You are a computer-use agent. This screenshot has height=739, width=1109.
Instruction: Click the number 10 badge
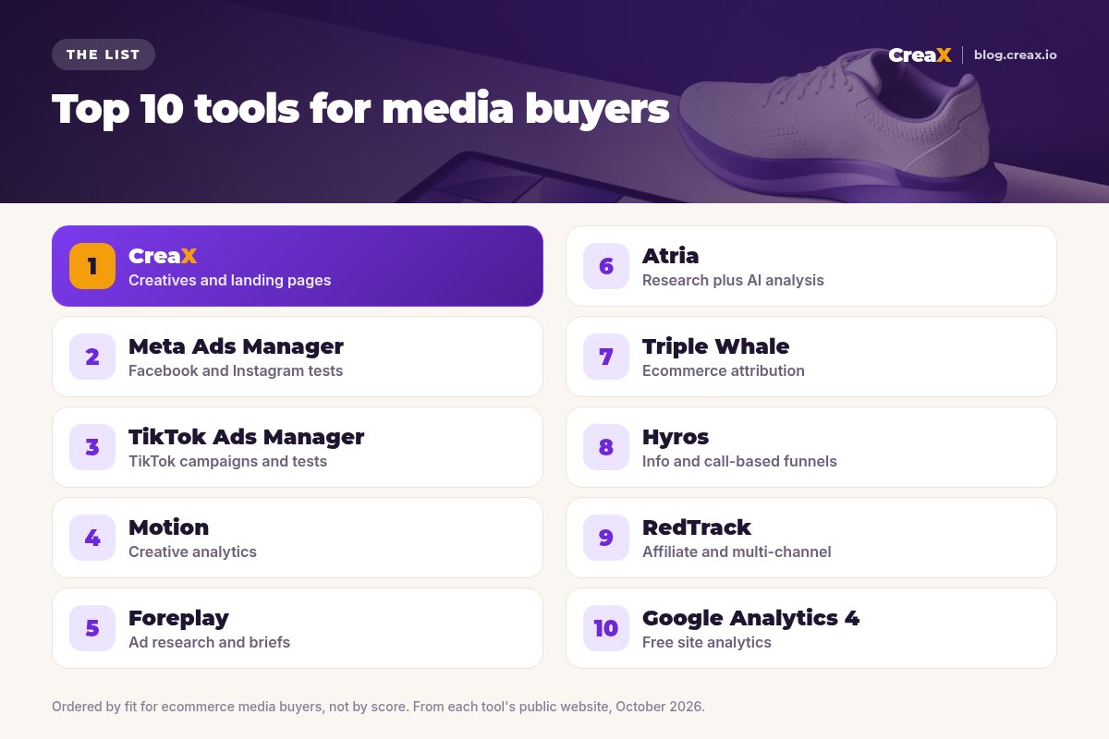click(606, 628)
